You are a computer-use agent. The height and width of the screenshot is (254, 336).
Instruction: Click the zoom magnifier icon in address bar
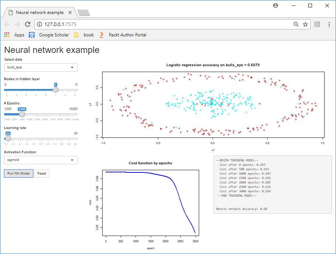[296, 24]
